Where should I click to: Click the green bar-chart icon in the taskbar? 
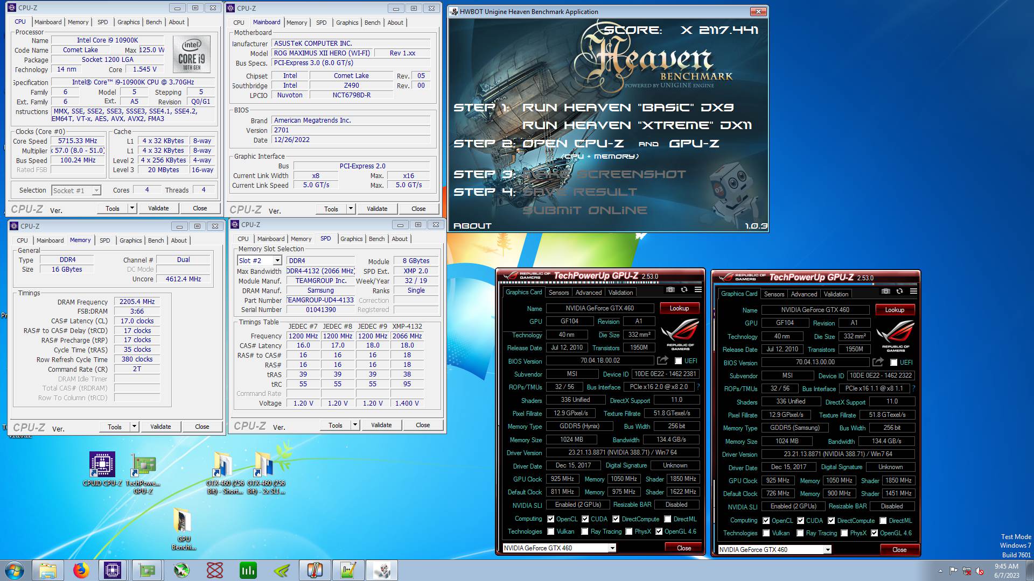click(248, 570)
